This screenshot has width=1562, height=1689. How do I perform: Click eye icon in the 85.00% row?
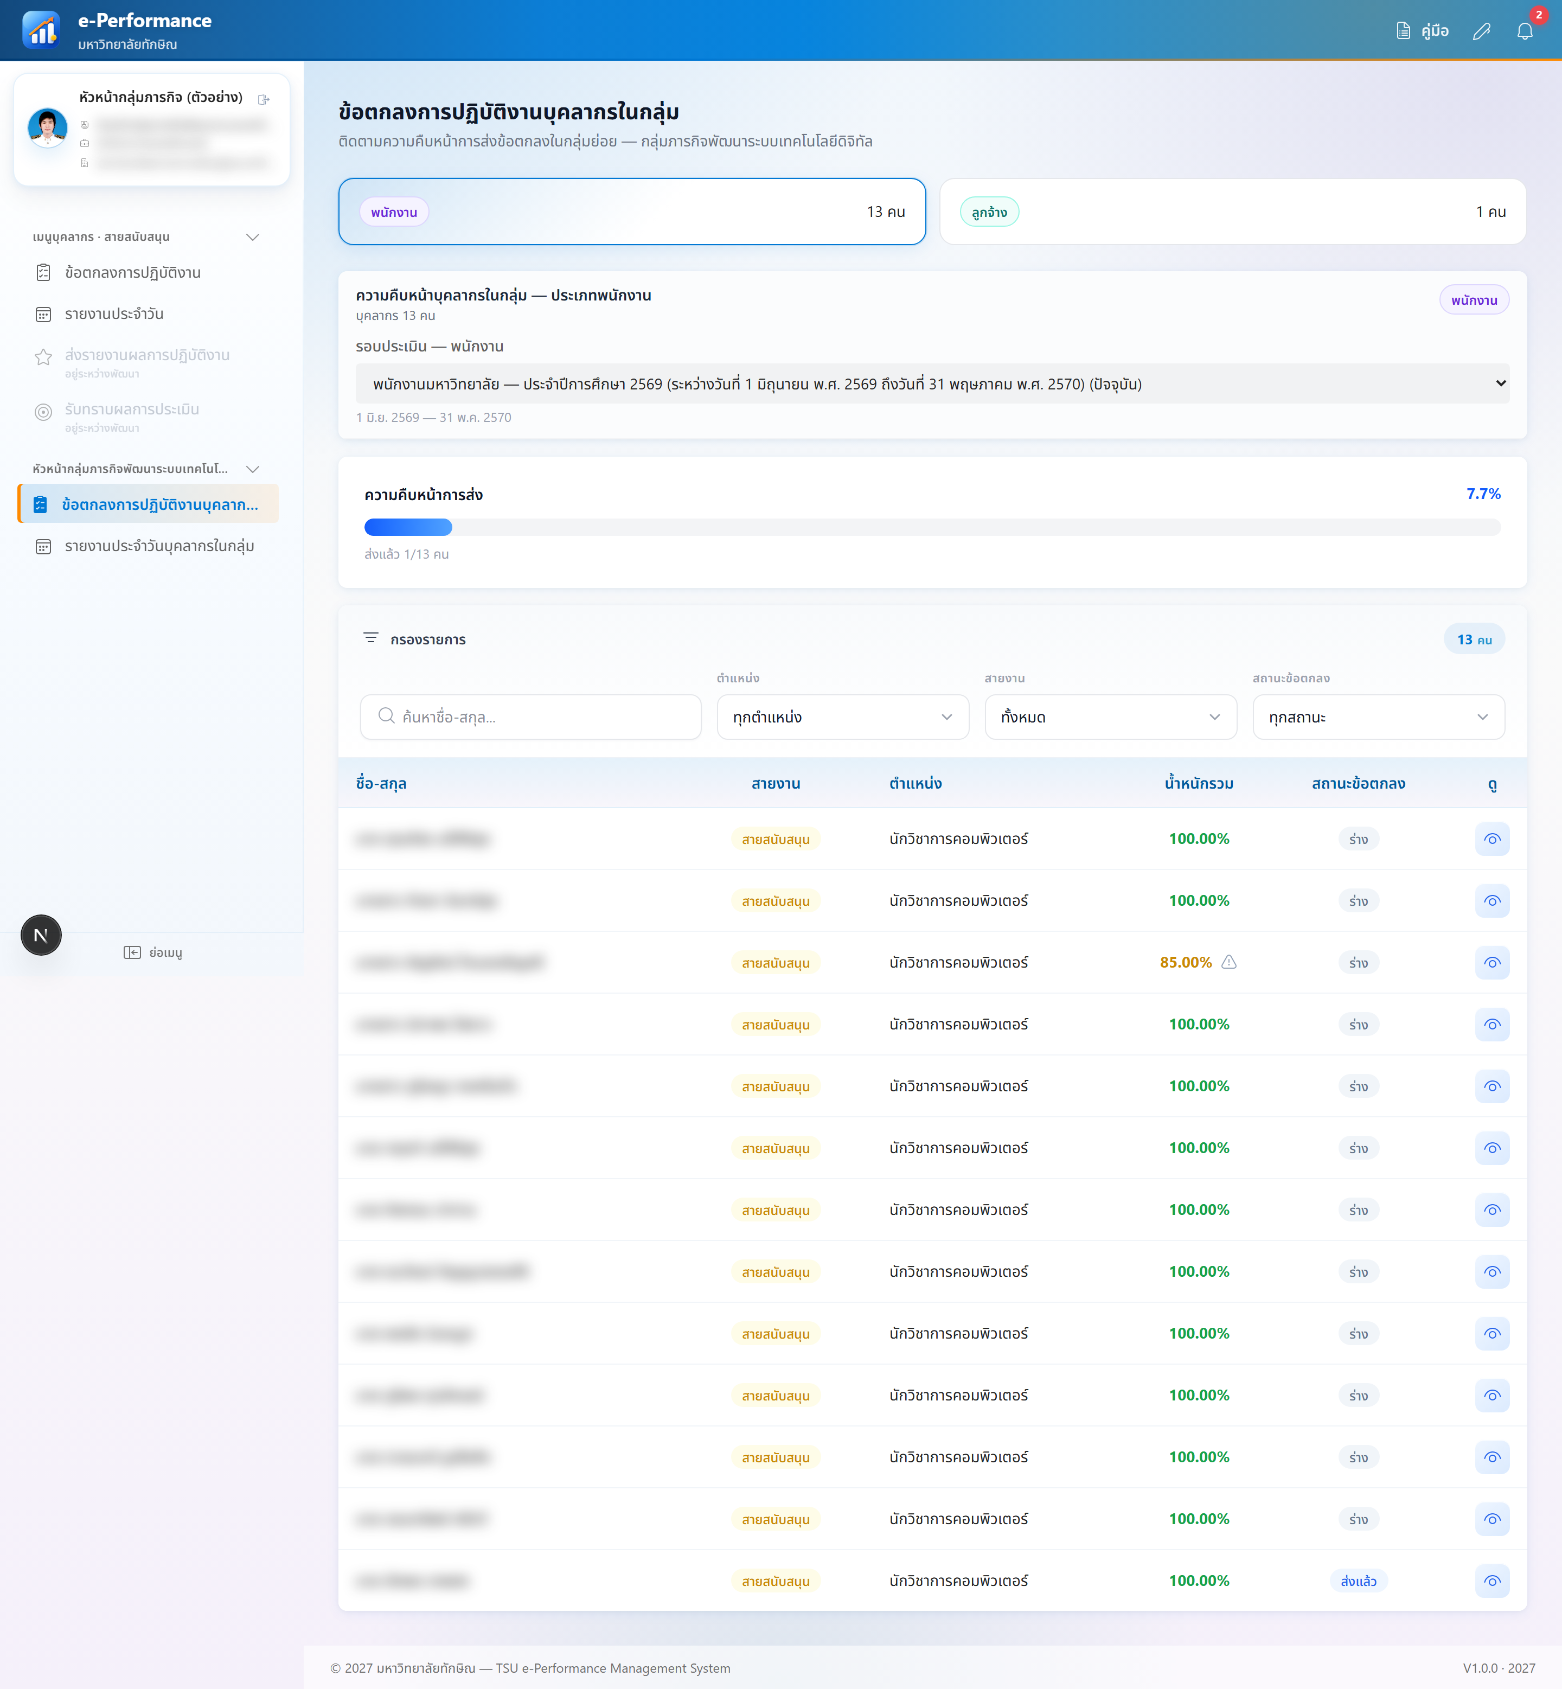coord(1493,962)
